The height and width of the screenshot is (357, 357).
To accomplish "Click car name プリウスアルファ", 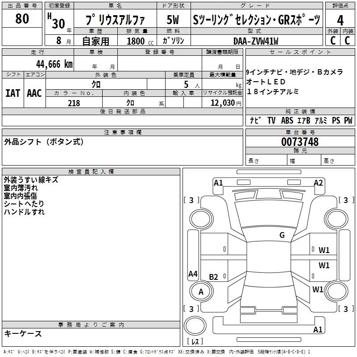I will (115, 20).
